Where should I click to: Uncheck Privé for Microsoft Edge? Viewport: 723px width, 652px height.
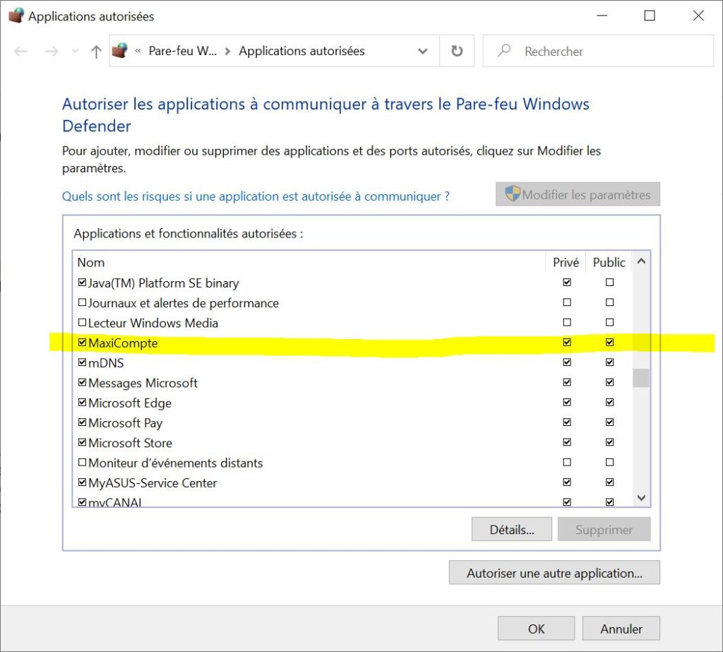tap(567, 403)
